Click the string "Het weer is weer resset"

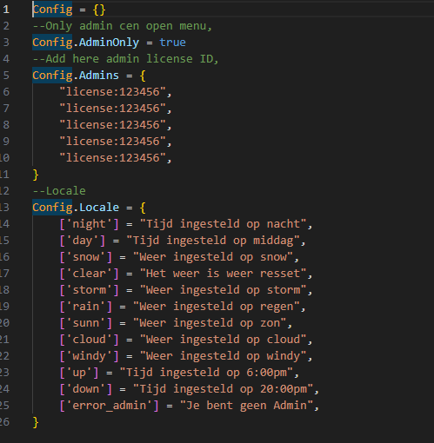pos(223,274)
